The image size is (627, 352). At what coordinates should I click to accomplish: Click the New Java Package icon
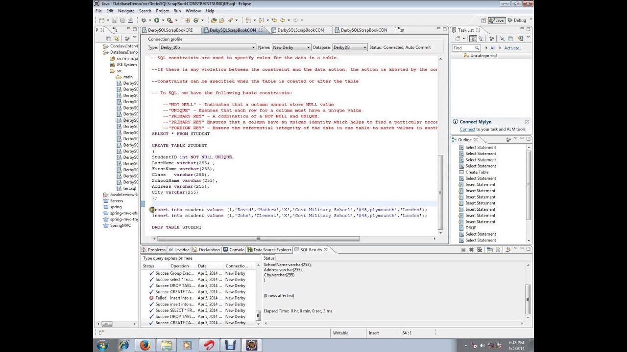point(188,20)
